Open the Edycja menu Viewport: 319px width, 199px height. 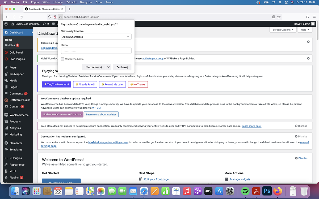point(35,2)
